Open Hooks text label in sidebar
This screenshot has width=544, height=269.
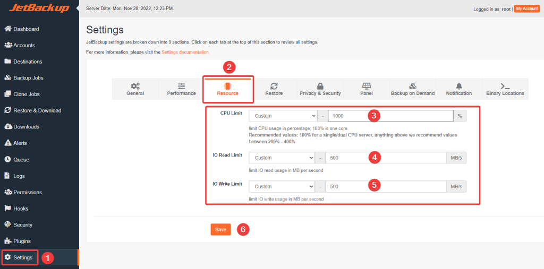pos(21,209)
